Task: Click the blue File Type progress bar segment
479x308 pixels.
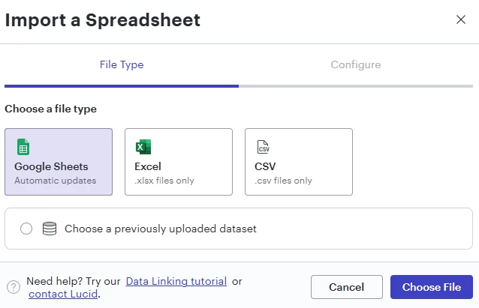Action: (122, 86)
